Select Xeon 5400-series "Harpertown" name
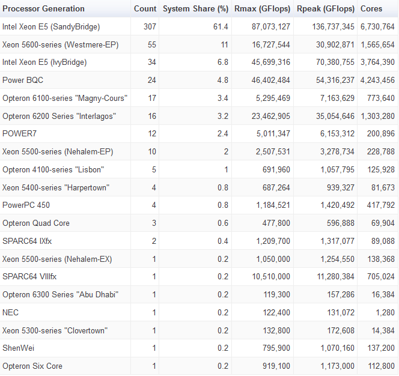The image size is (399, 376). [x=56, y=188]
